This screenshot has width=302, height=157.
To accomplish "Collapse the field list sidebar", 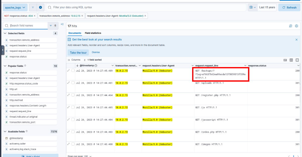I will [62, 24].
